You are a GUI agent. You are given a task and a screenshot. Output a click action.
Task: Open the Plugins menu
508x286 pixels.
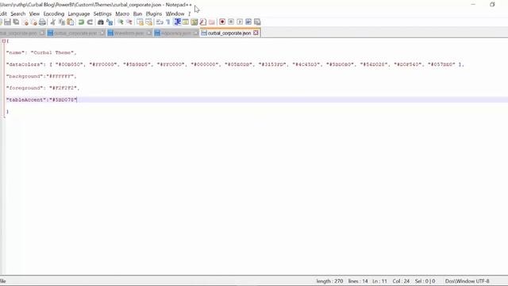[x=153, y=14]
